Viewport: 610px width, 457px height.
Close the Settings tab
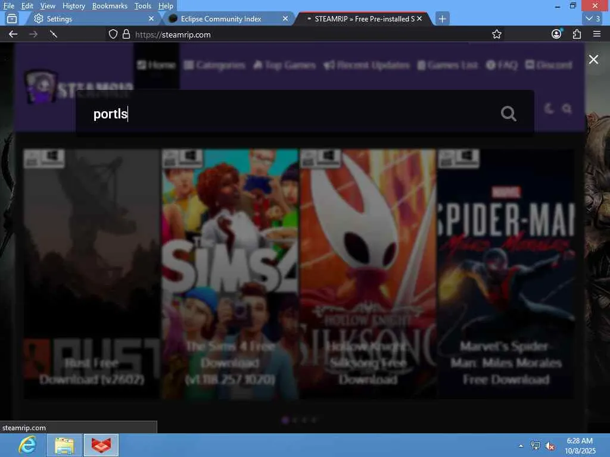click(x=151, y=18)
